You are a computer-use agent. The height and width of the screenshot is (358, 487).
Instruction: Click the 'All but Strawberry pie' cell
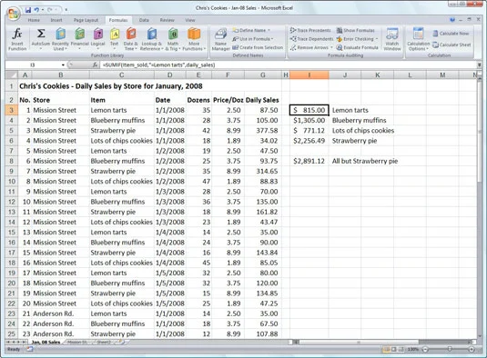click(365, 161)
